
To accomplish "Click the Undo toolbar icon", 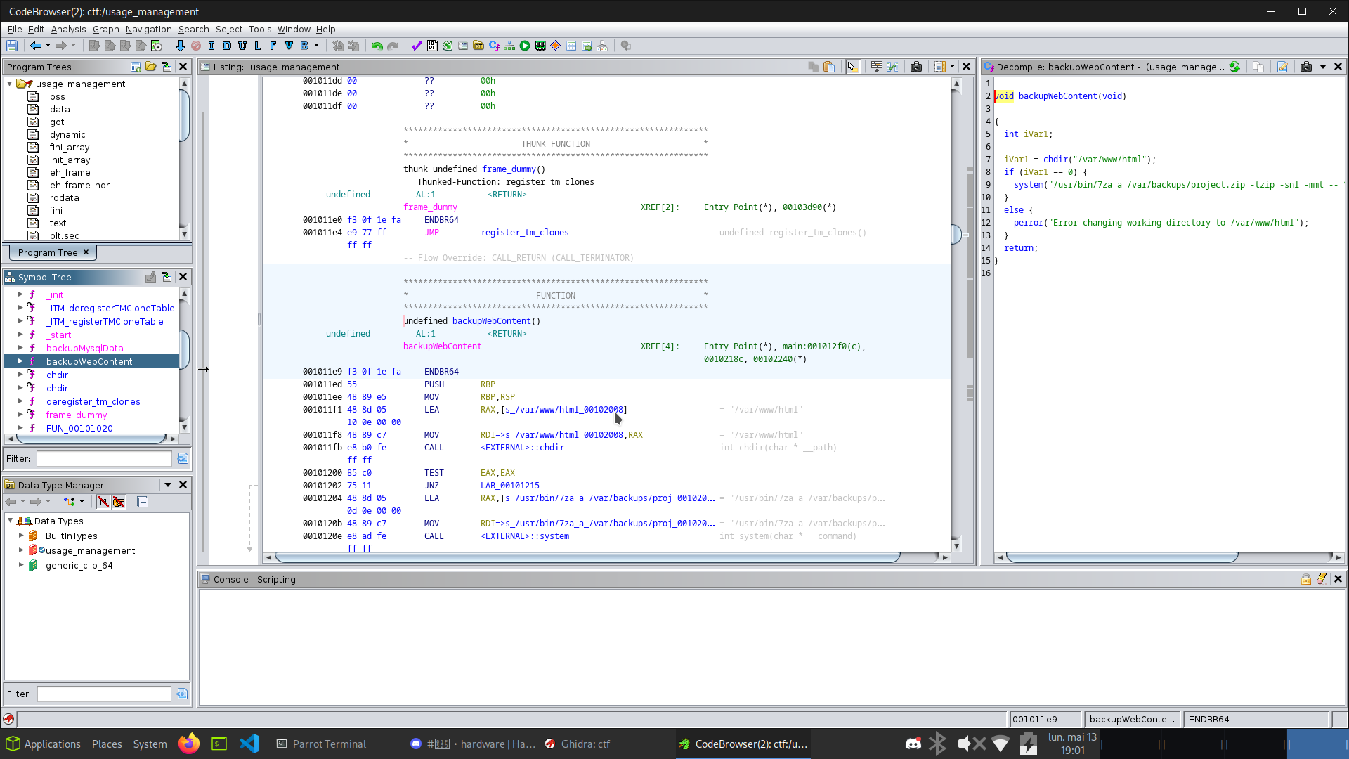I will 377,46.
